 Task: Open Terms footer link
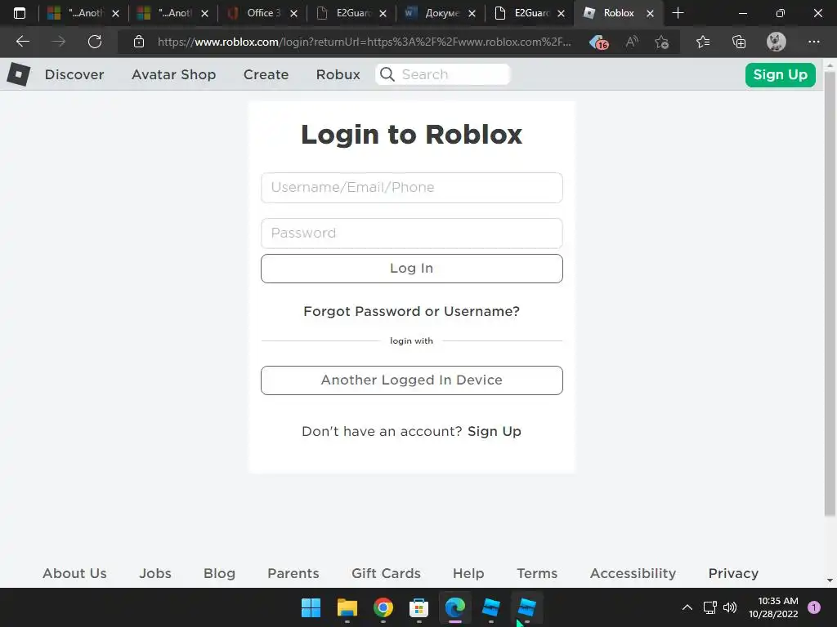[537, 573]
